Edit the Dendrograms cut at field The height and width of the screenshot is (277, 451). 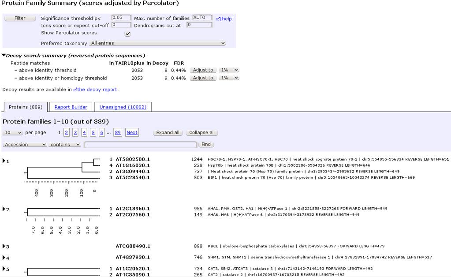[x=199, y=25]
